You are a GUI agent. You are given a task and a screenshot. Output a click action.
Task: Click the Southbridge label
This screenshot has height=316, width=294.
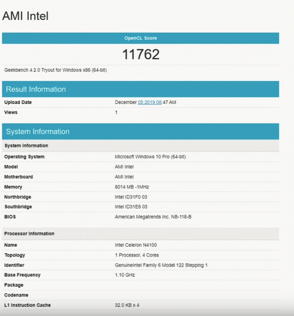[18, 207]
